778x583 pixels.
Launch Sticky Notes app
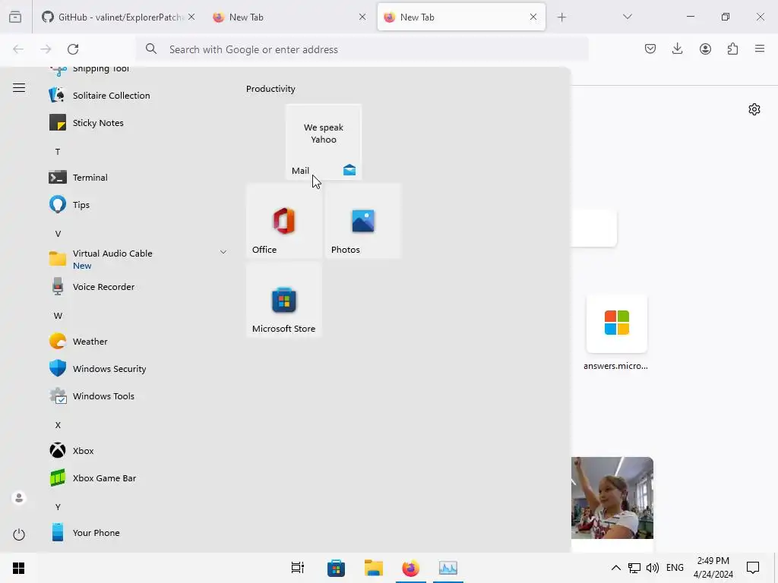click(x=137, y=122)
